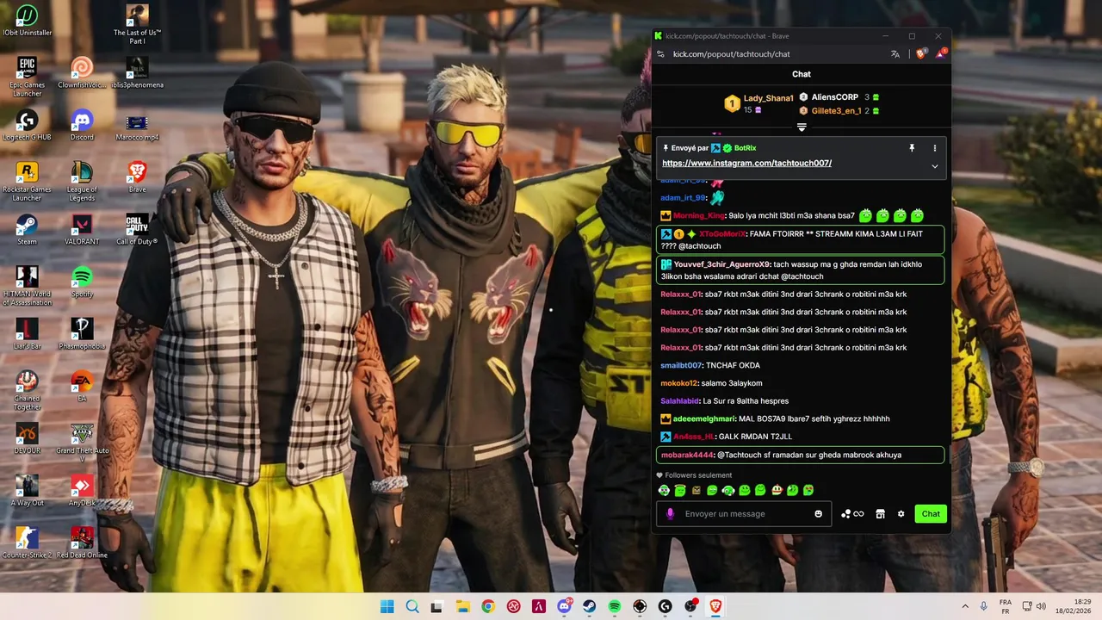
Task: Click username adeeemelghmari in chat
Action: (x=704, y=418)
